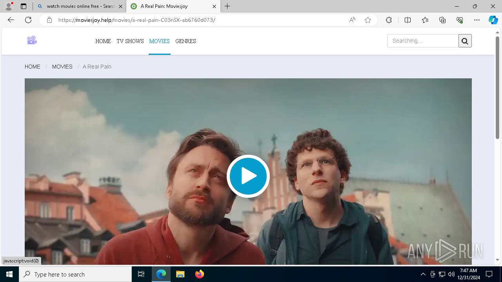Focus the Searching... input field
The width and height of the screenshot is (502, 282).
pyautogui.click(x=423, y=41)
